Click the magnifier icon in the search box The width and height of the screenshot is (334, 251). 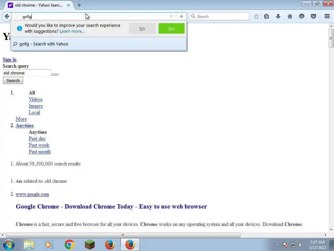(193, 16)
